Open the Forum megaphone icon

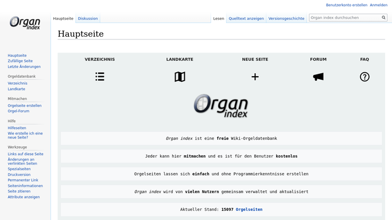[x=319, y=77]
